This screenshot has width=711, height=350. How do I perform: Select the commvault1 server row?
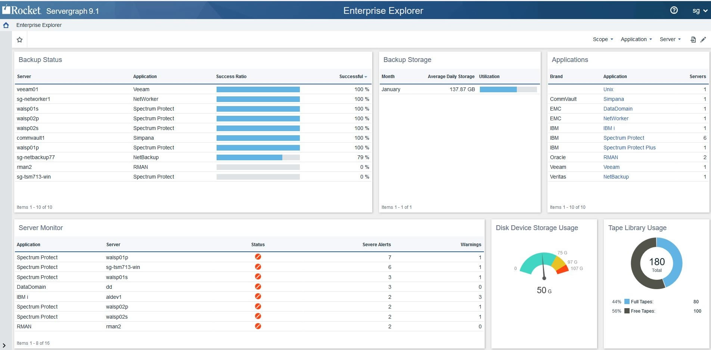coord(193,138)
